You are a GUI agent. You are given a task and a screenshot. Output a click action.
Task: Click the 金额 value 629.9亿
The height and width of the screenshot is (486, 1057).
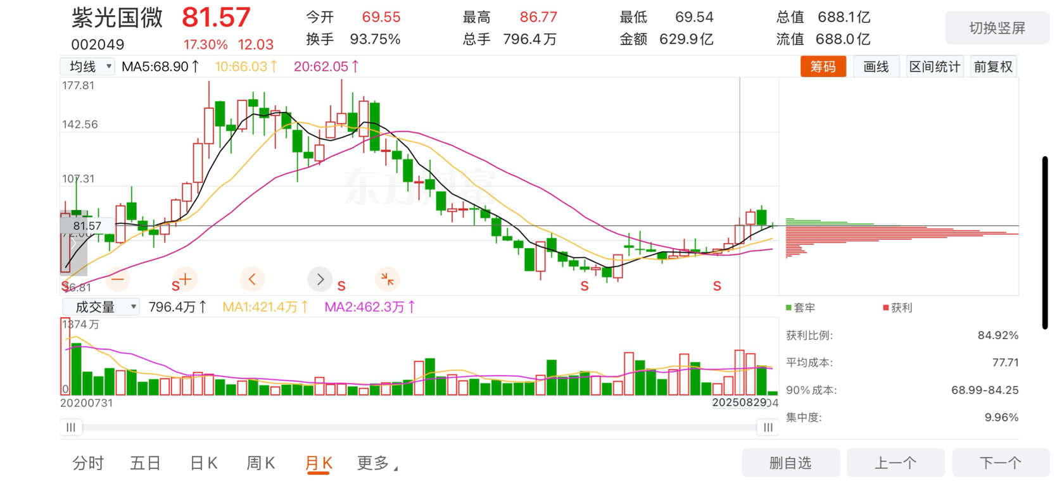[687, 39]
